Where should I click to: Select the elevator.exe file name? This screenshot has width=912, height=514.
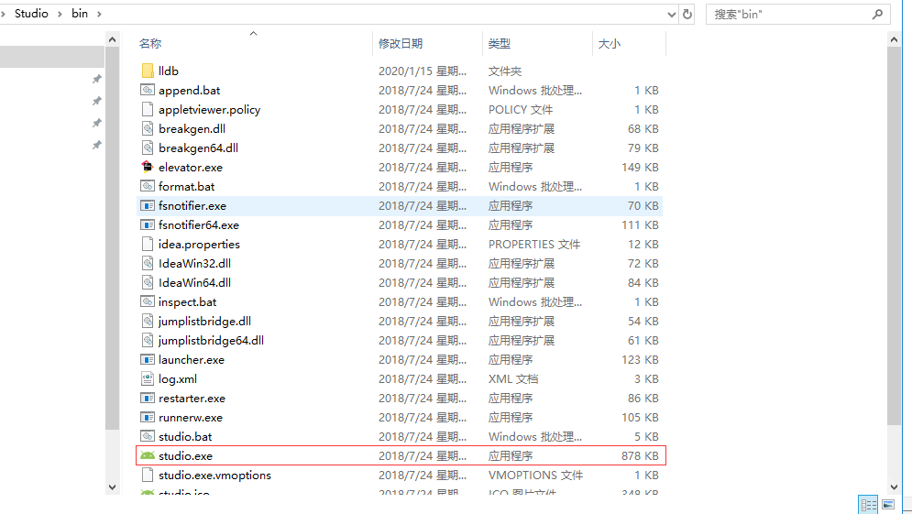[191, 168]
